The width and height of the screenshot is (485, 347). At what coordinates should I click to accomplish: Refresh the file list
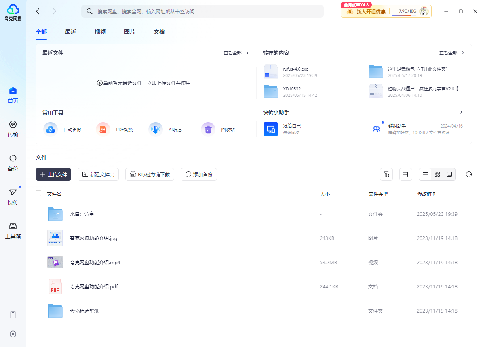469,174
